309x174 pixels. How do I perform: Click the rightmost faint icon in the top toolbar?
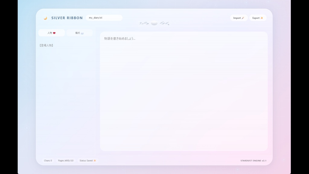167,23
